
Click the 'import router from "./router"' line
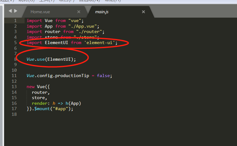65,32
